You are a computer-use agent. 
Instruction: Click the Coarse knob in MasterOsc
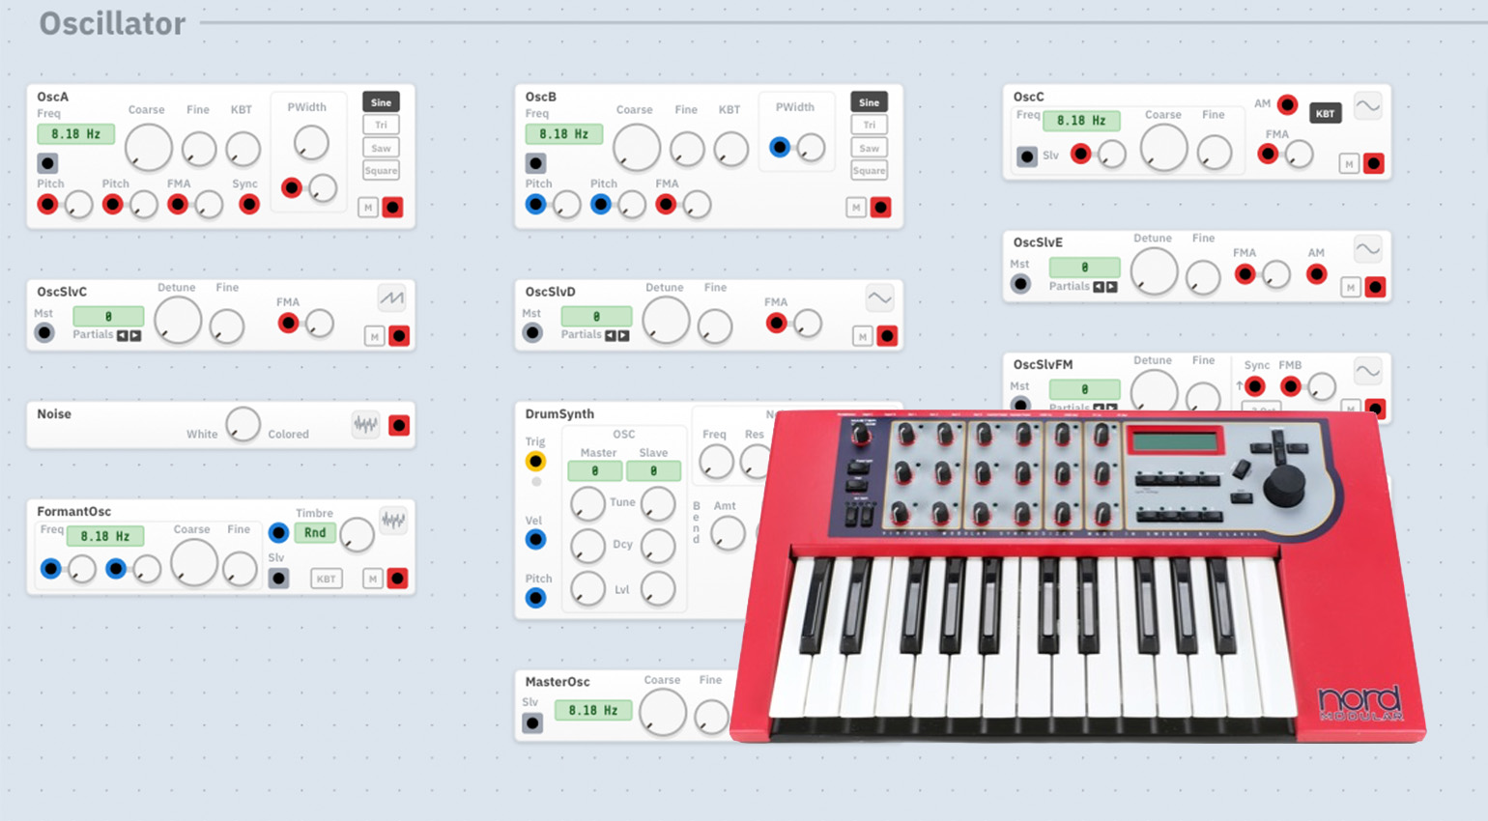pos(663,713)
